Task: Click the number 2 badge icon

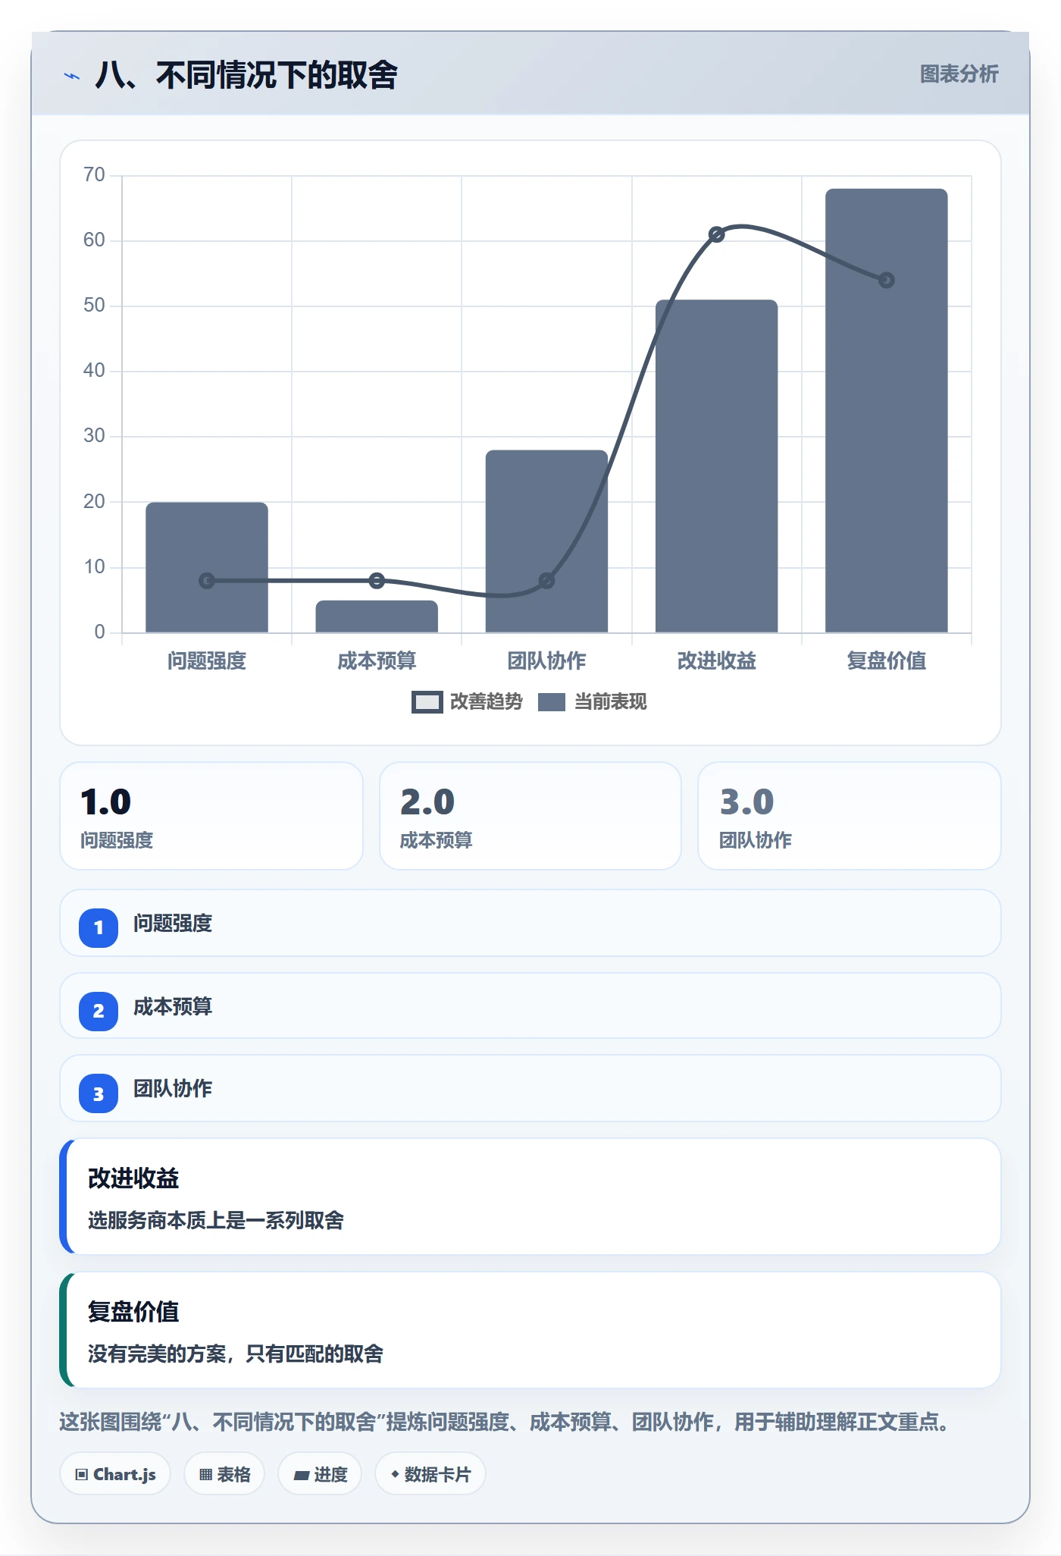Action: [x=99, y=1011]
